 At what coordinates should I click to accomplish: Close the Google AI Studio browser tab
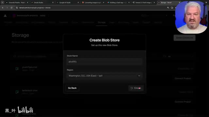78,3
